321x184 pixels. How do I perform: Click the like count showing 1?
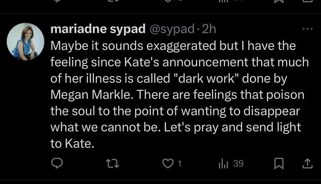pyautogui.click(x=179, y=164)
